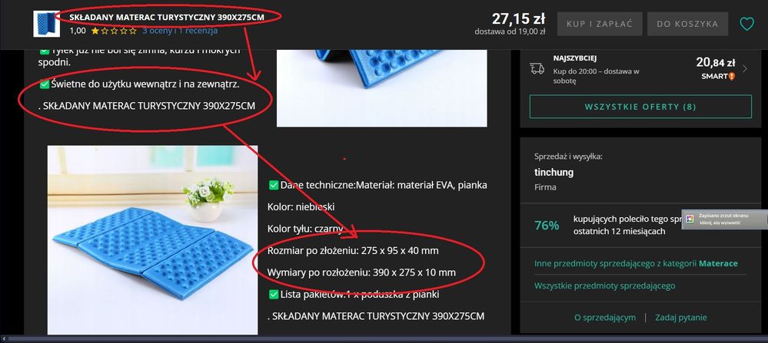768x343 pixels.
Task: Open the O sprzedającym link
Action: [605, 318]
